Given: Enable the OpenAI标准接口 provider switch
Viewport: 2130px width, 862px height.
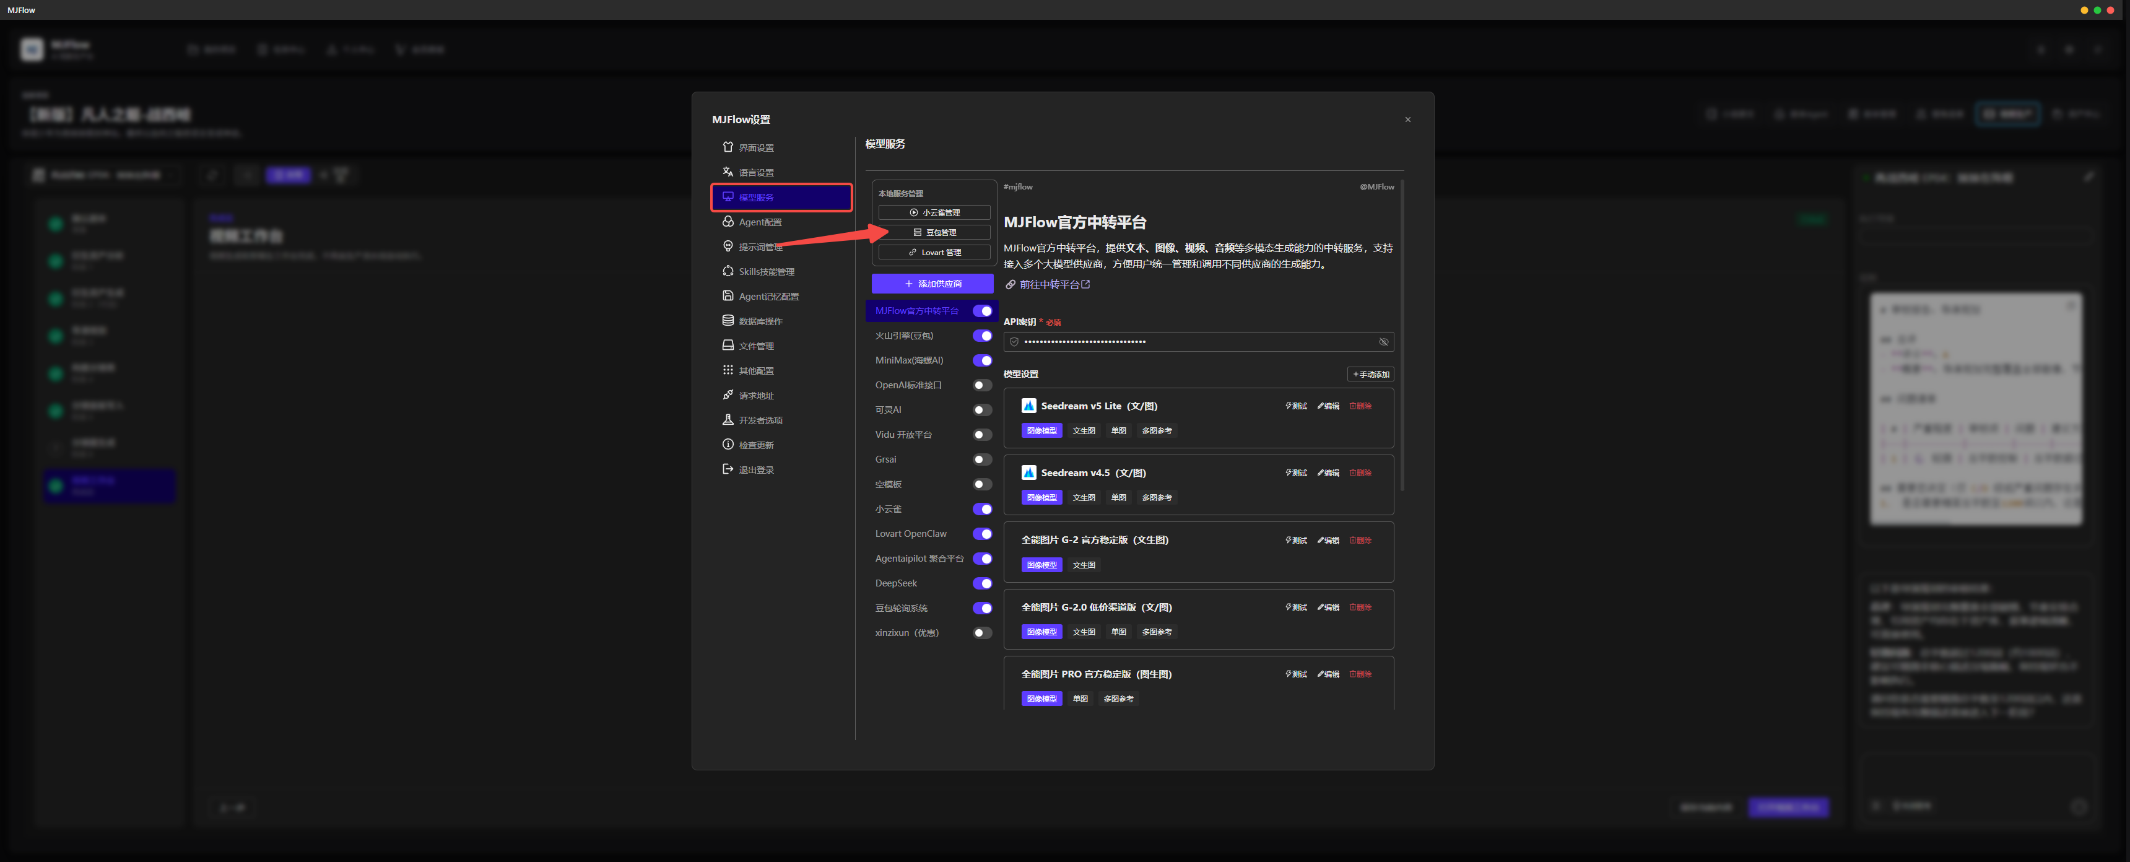Looking at the screenshot, I should (982, 386).
